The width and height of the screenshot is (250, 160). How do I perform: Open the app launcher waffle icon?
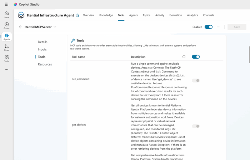[6, 4]
